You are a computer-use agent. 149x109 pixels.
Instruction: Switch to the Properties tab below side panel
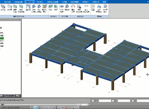coord(18,96)
